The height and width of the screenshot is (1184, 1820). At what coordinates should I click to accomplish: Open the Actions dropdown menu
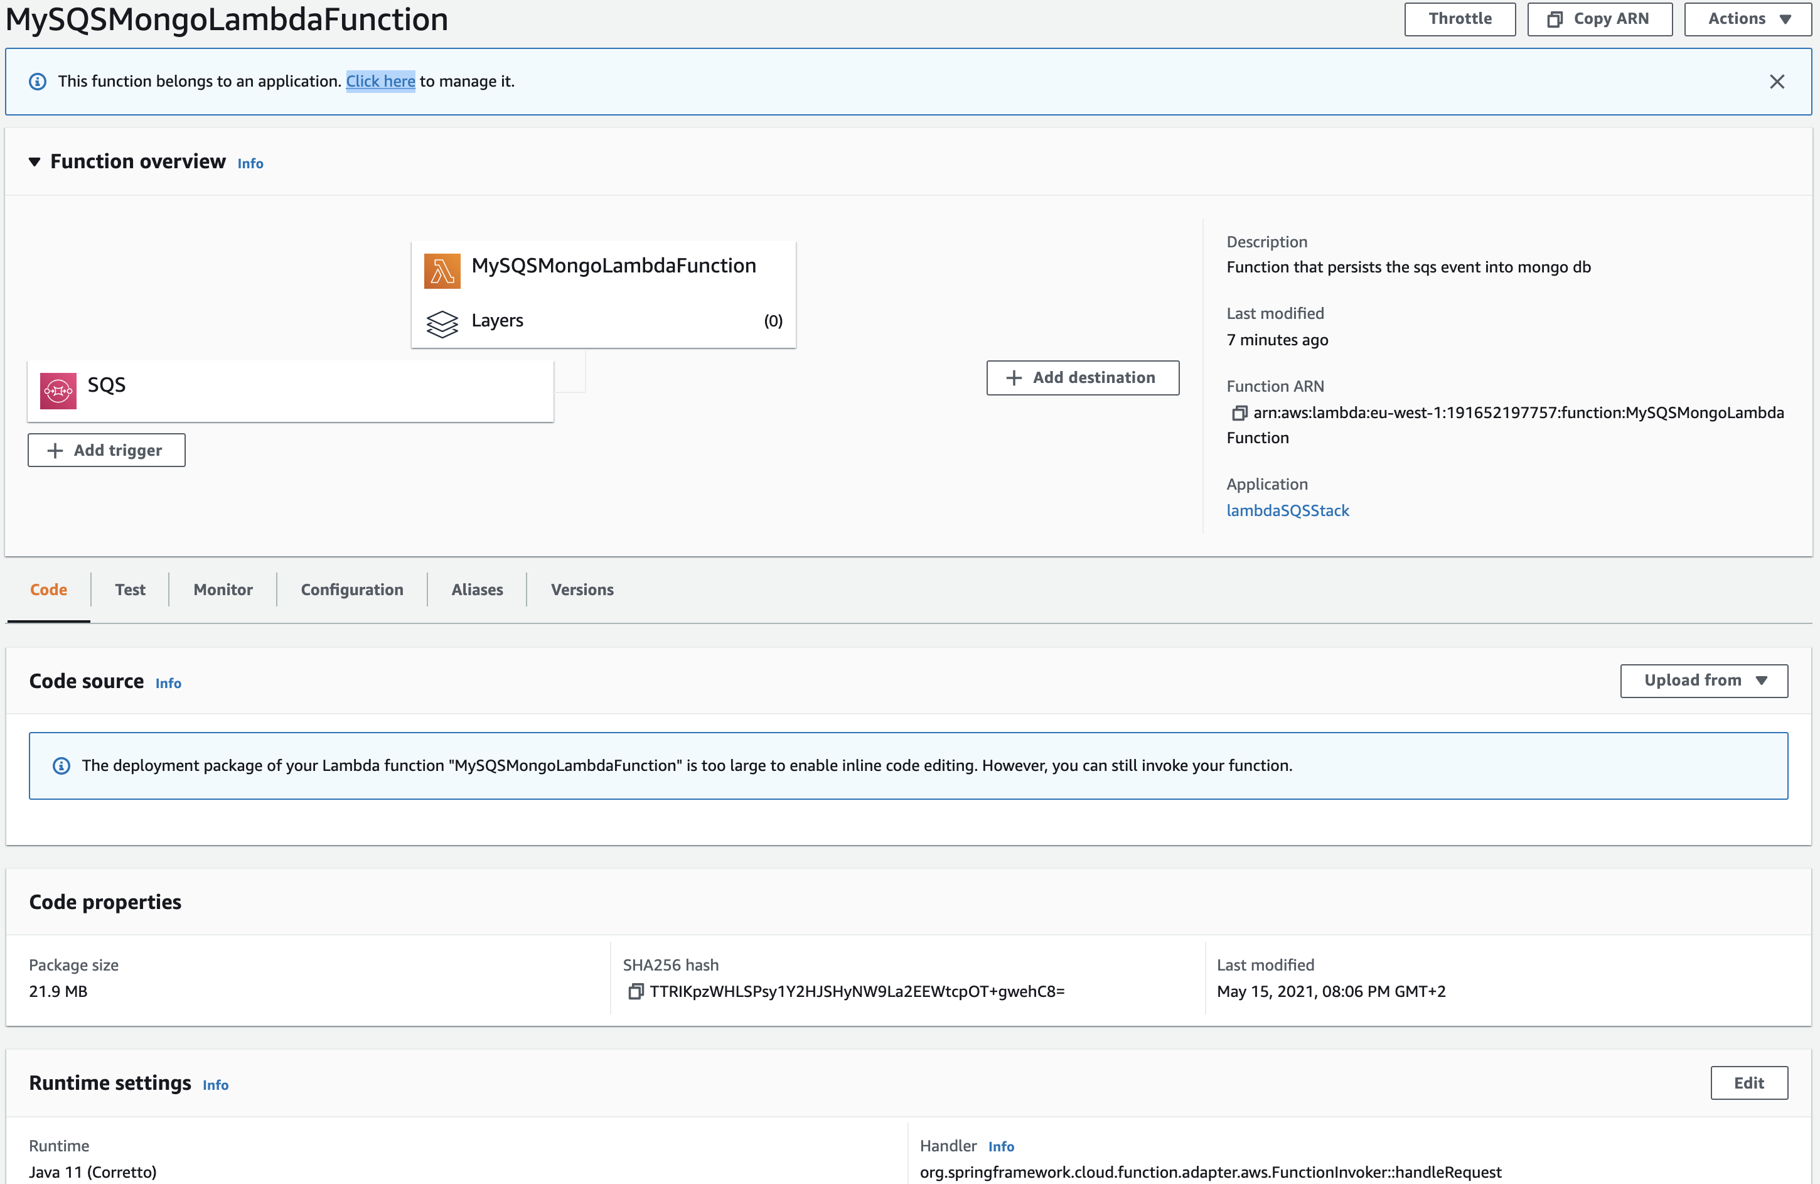1748,19
